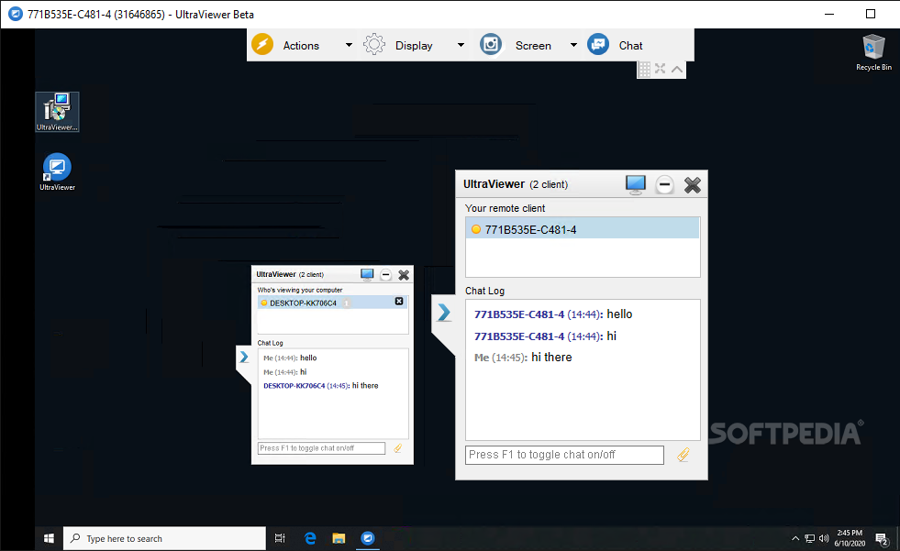Open the Actions menu

click(301, 45)
